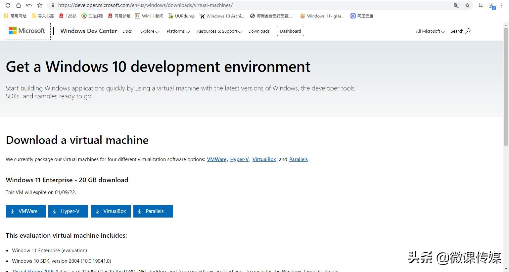Expand the Explore dropdown
509x272 pixels.
tap(150, 31)
